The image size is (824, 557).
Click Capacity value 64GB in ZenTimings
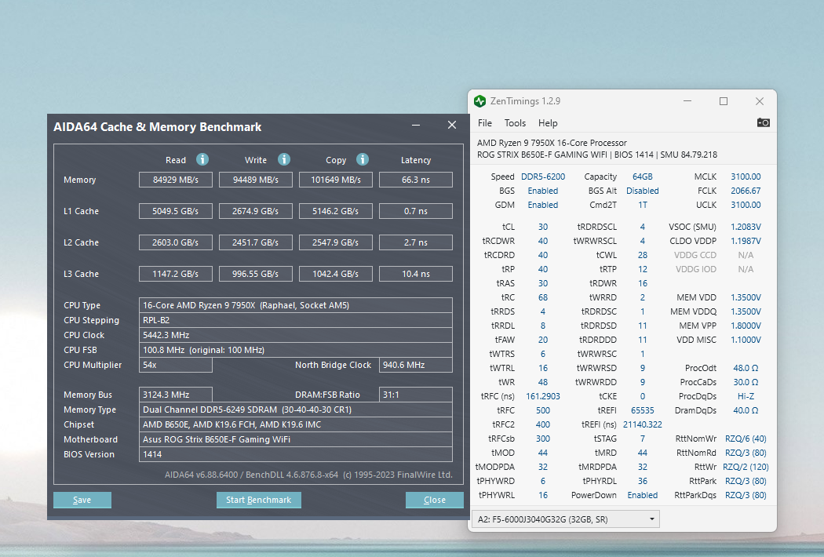pos(642,177)
